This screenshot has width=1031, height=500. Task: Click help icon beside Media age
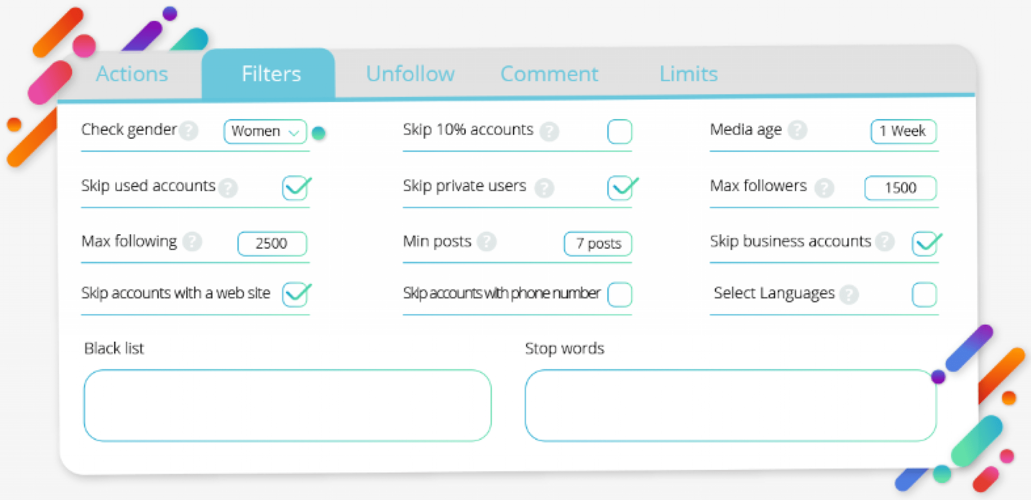click(x=797, y=130)
